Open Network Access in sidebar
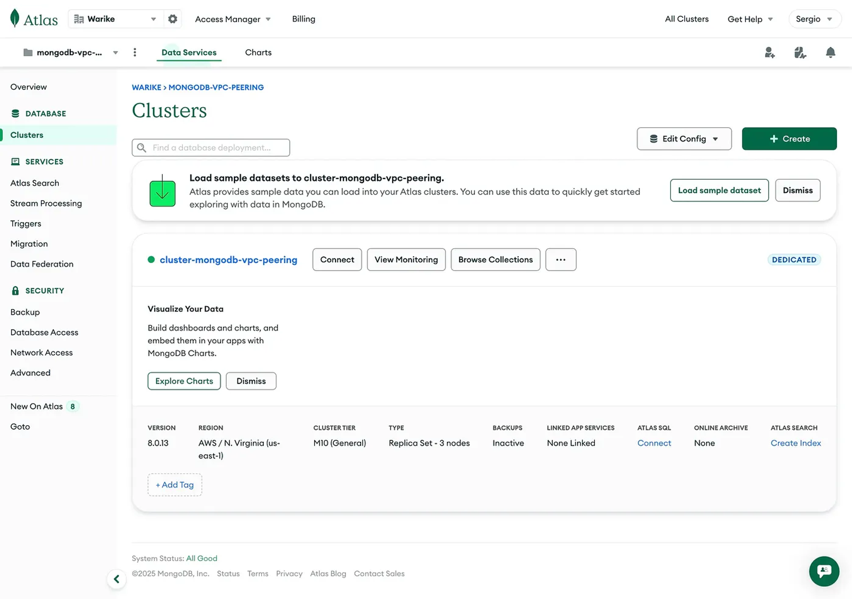This screenshot has width=852, height=599. point(41,353)
